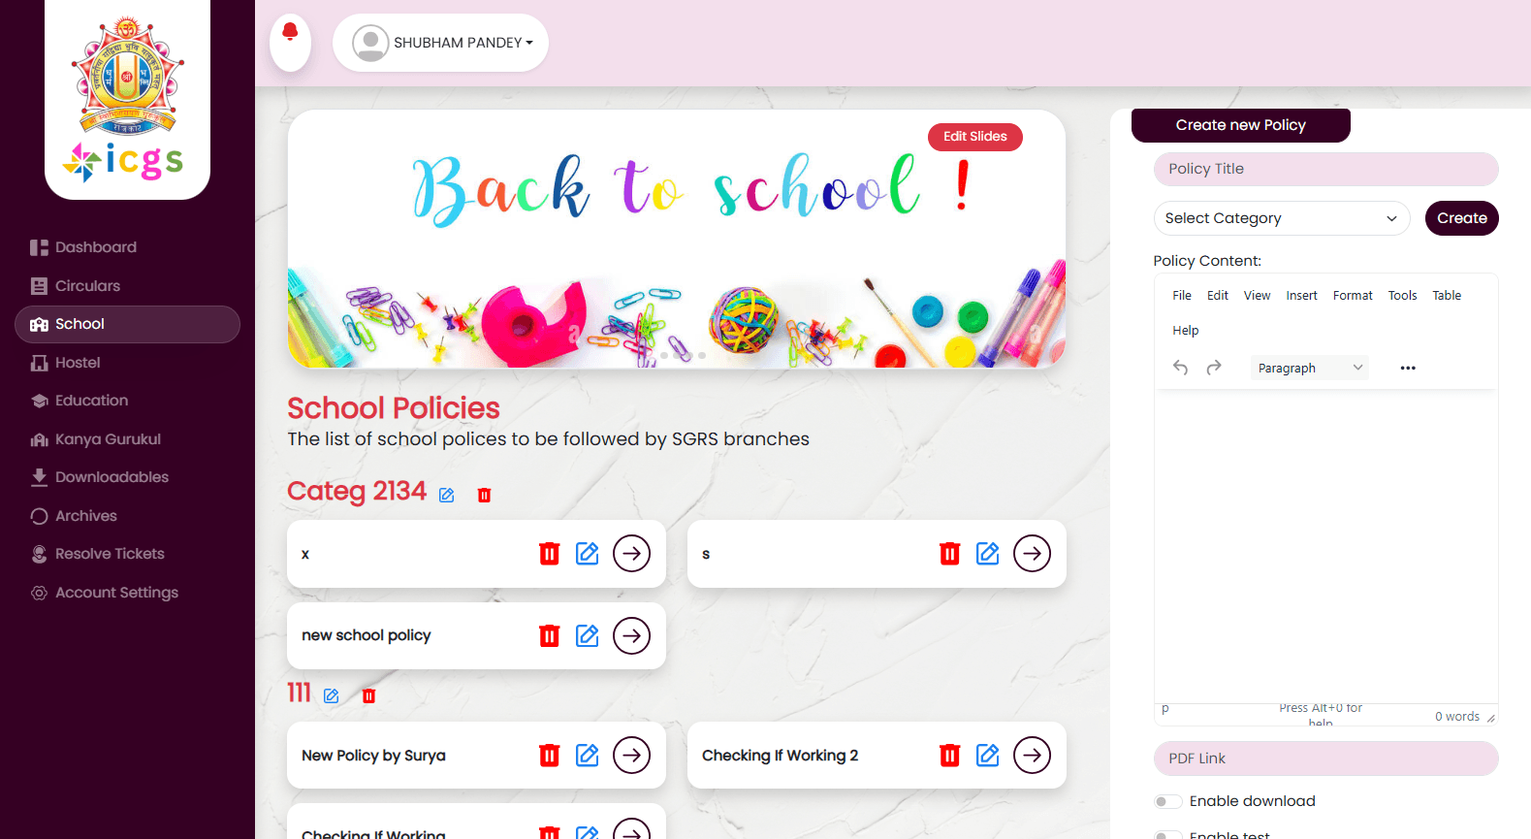
Task: Toggle the Enable test switch
Action: click(x=1167, y=834)
